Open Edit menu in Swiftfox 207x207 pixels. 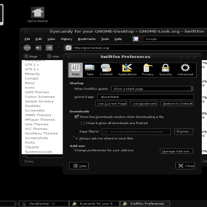click(38, 39)
